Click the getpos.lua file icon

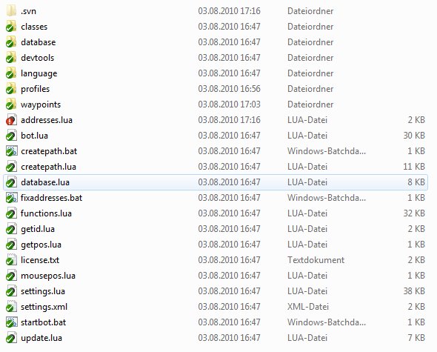[11, 245]
